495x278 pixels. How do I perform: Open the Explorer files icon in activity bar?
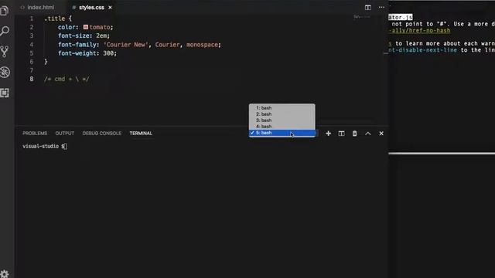5,11
